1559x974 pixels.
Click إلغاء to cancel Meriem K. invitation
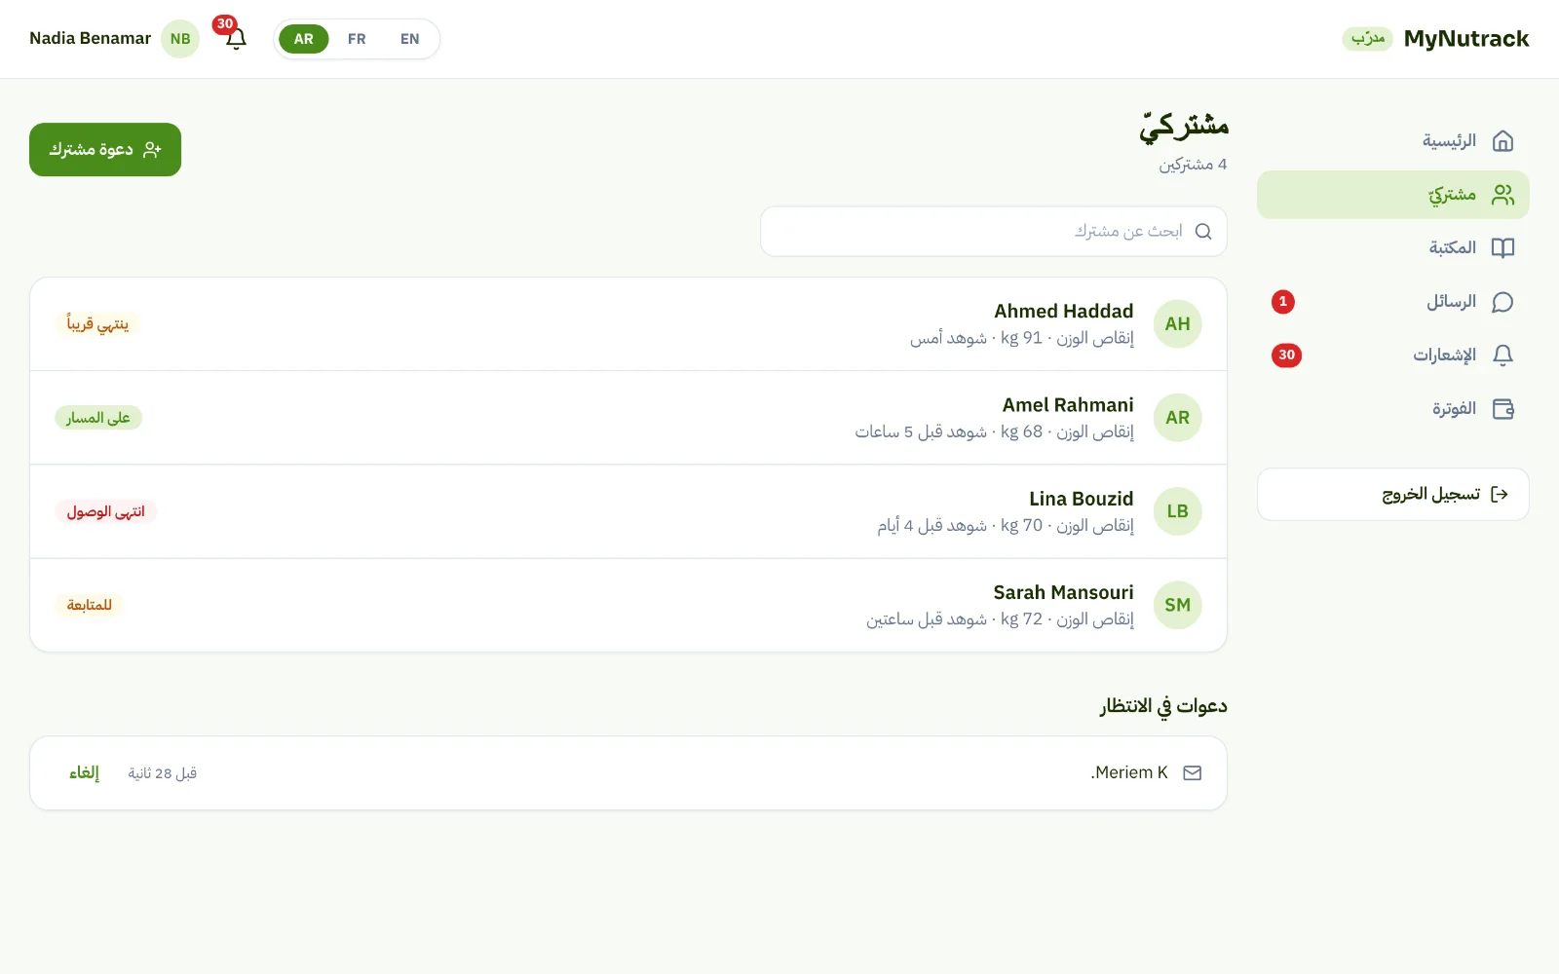pos(84,773)
